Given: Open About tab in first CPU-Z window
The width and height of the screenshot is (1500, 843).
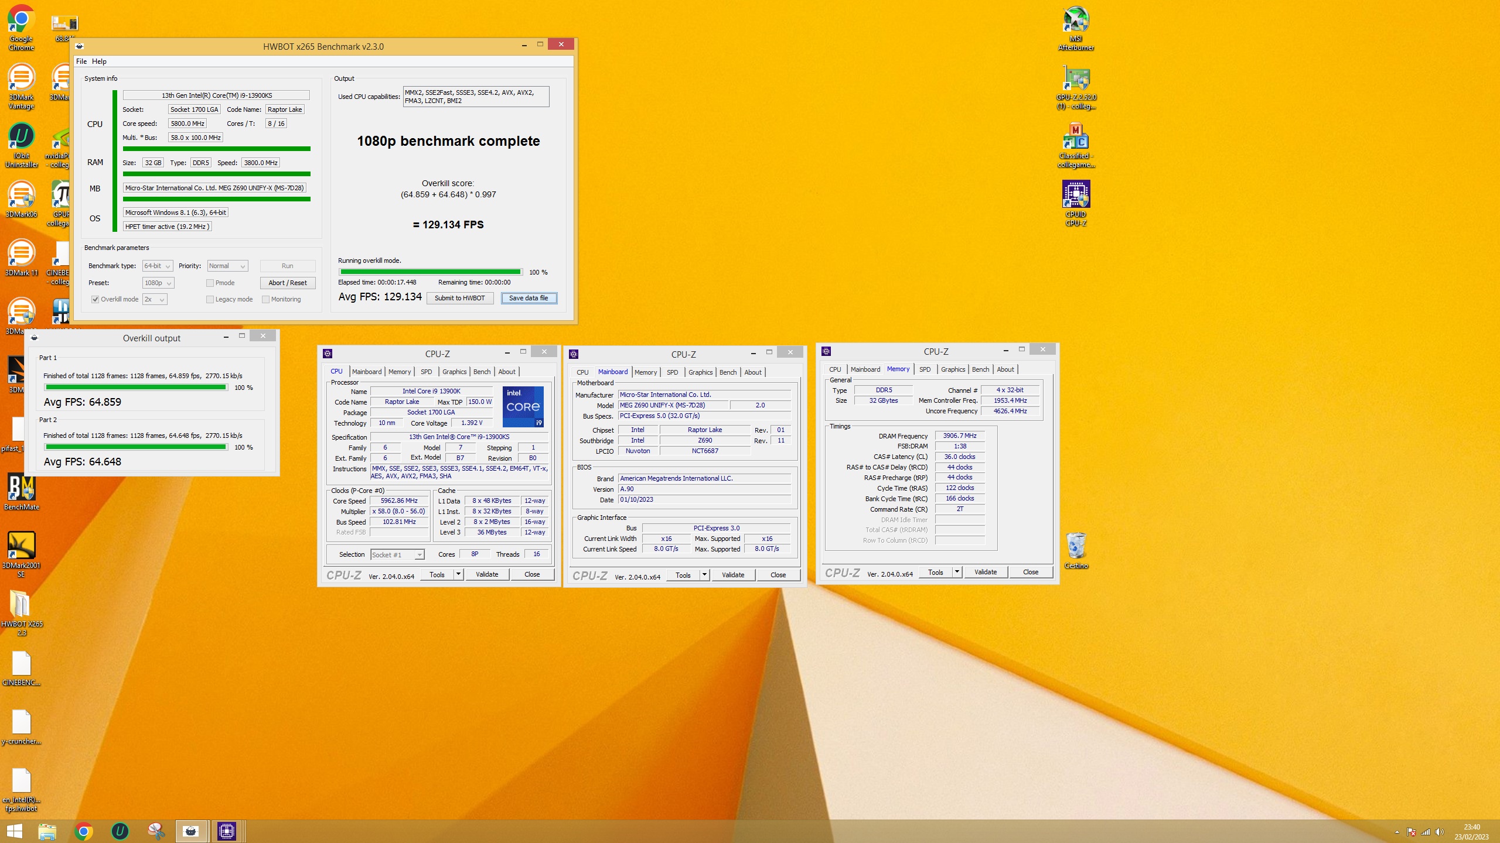Looking at the screenshot, I should [507, 372].
